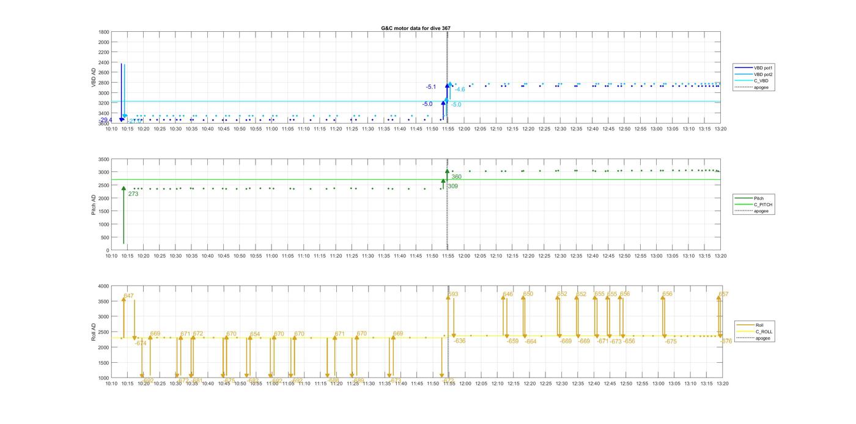Click the '-676' roll annotation
The height and width of the screenshot is (424, 856).
pos(726,341)
